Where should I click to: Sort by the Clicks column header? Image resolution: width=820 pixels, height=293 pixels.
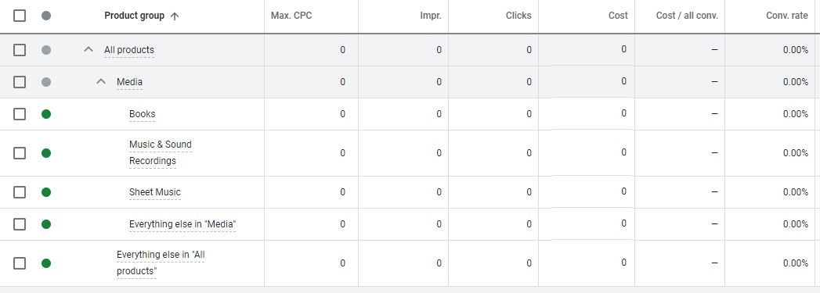518,16
